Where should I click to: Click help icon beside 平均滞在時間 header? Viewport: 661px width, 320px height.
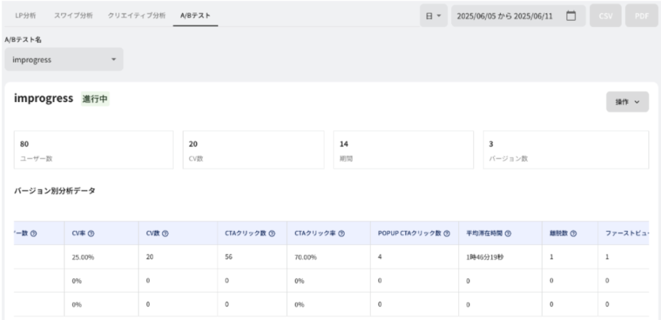tap(509, 233)
